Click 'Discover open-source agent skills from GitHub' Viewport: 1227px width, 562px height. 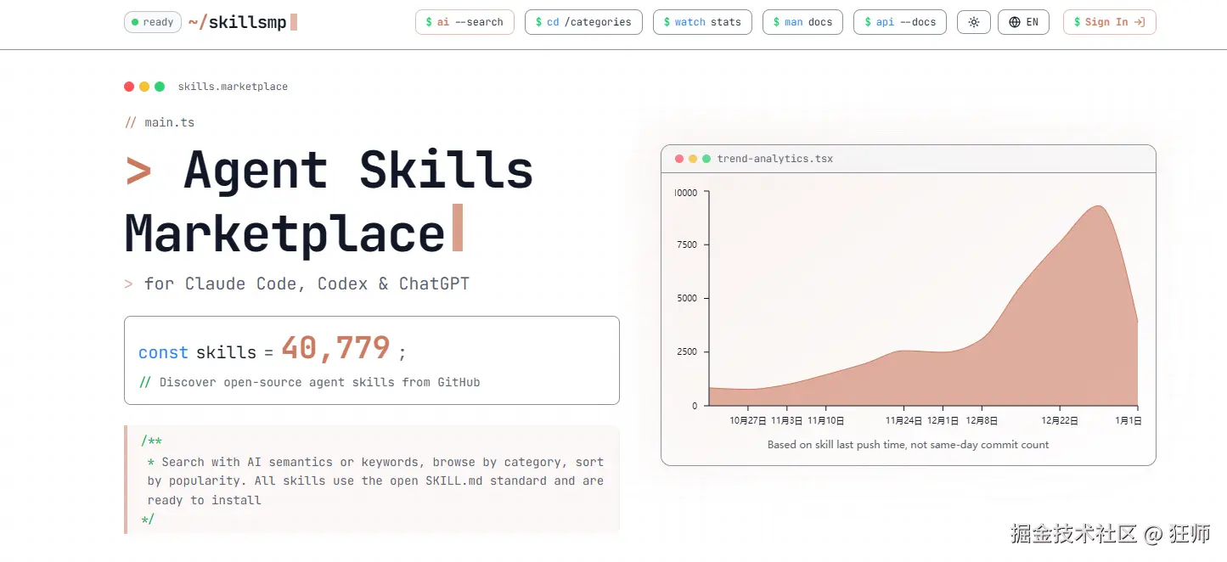tap(320, 382)
